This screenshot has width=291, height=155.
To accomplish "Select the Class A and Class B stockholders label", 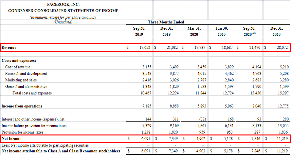I will pyautogui.click(x=61, y=151).
